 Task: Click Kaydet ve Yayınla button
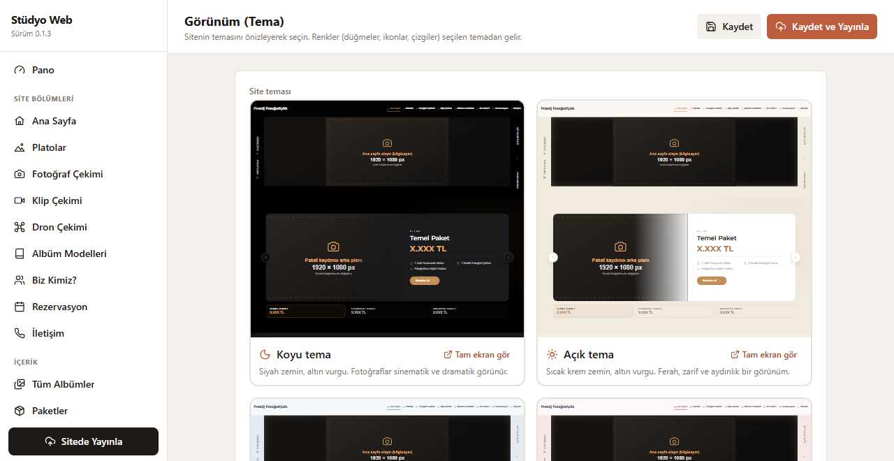(x=822, y=27)
